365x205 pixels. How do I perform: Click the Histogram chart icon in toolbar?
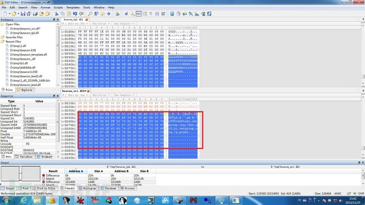197,14
